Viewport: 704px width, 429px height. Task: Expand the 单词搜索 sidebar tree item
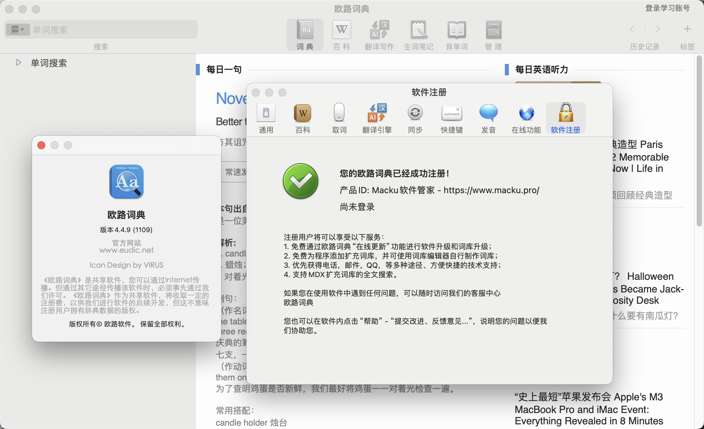tap(19, 63)
